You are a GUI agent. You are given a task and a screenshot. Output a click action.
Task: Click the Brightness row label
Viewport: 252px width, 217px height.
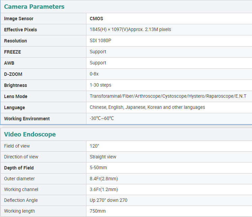click(16, 85)
